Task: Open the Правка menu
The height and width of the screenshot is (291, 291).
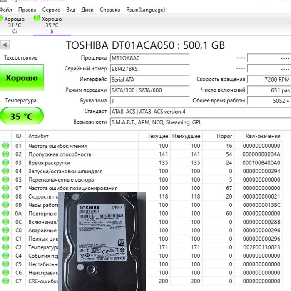Action: [x=27, y=10]
